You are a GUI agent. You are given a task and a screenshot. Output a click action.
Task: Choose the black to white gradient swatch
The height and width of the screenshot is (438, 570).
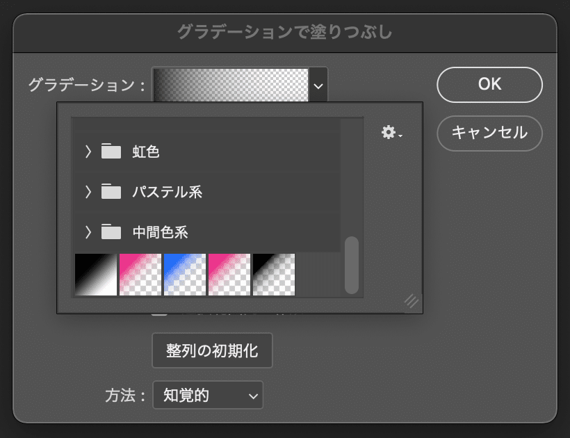(x=96, y=275)
